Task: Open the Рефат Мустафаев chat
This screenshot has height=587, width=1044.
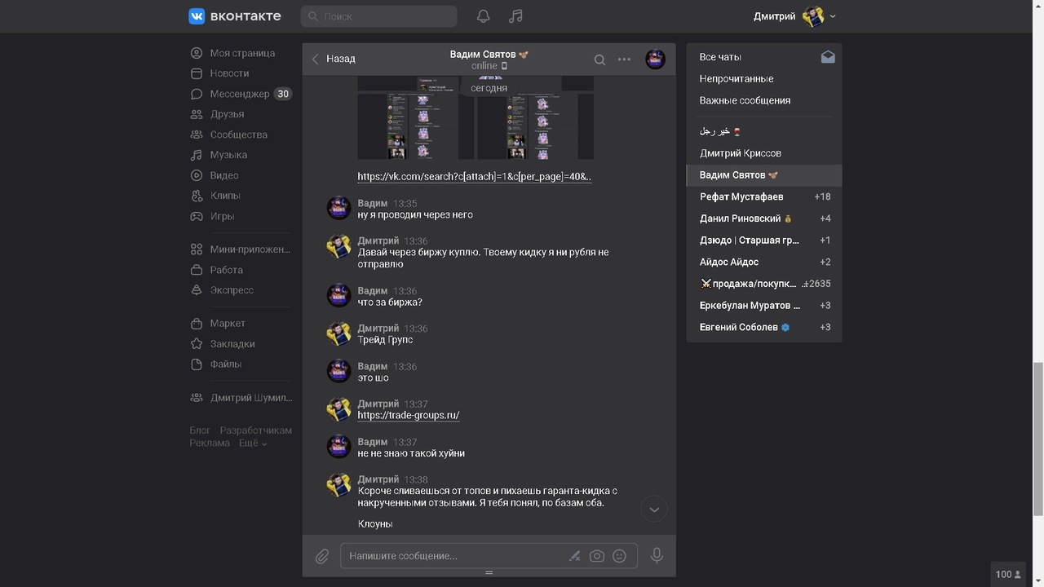Action: [741, 196]
